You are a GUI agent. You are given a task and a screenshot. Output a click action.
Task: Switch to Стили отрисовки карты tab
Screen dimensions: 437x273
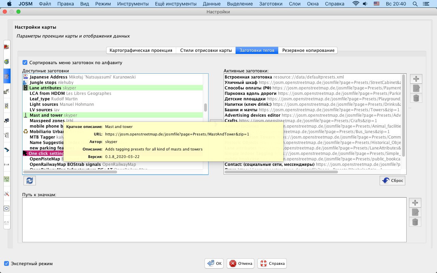tap(206, 51)
